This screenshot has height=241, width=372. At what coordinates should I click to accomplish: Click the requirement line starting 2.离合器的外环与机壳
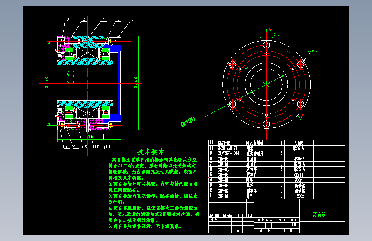point(153,184)
